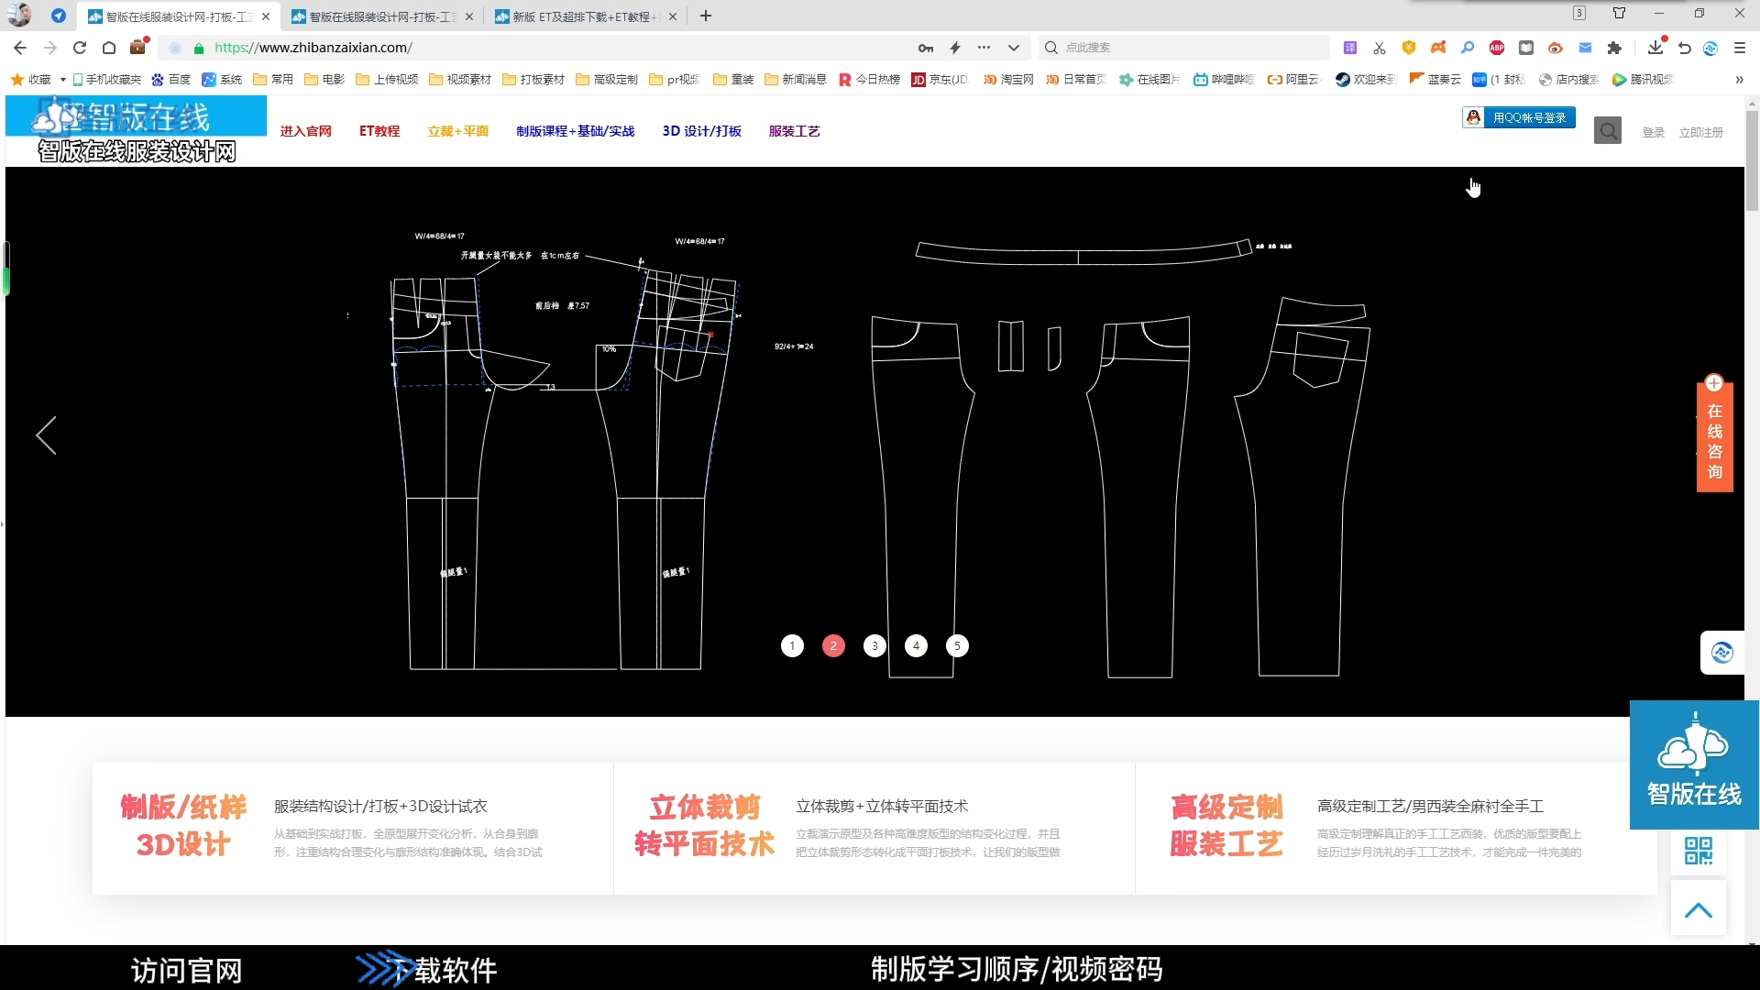Reload the current page
The height and width of the screenshot is (990, 1760).
click(x=80, y=48)
